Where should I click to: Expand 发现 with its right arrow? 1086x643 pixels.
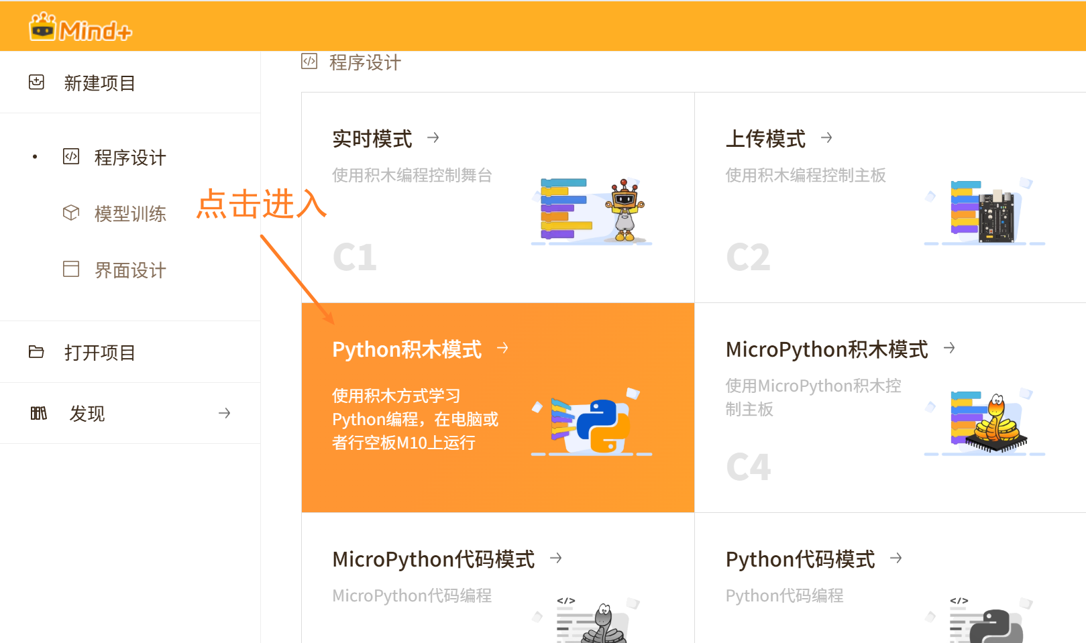(225, 413)
